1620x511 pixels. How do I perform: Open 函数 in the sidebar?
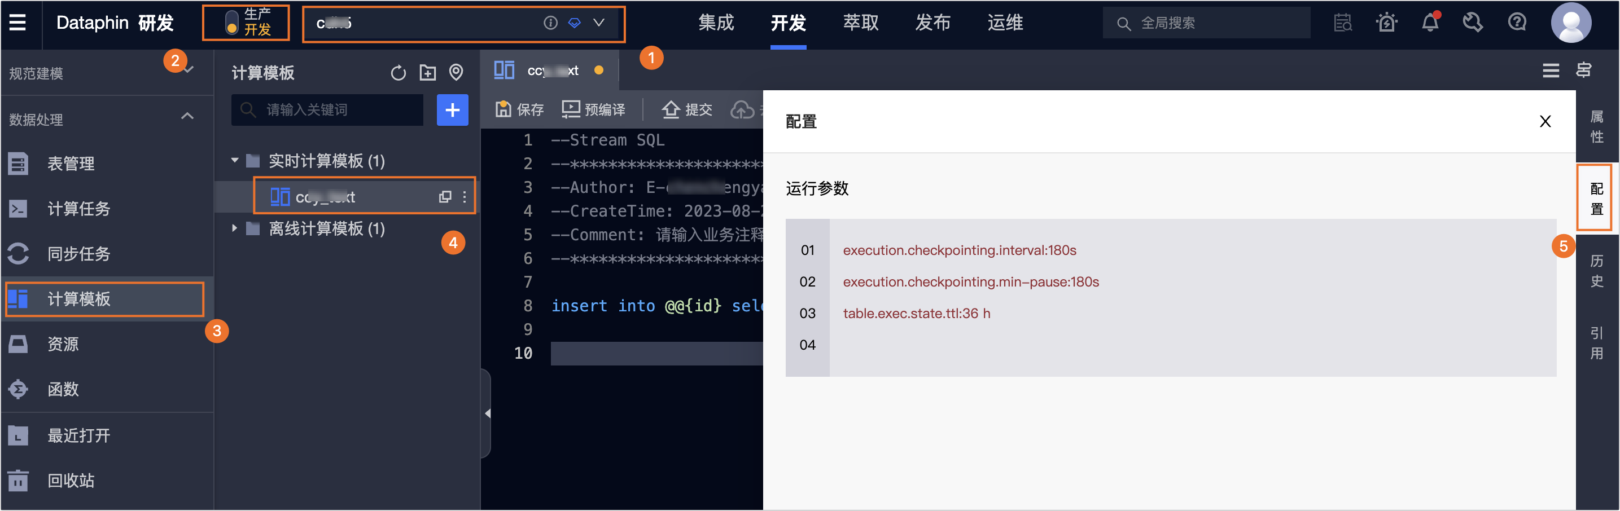click(107, 390)
